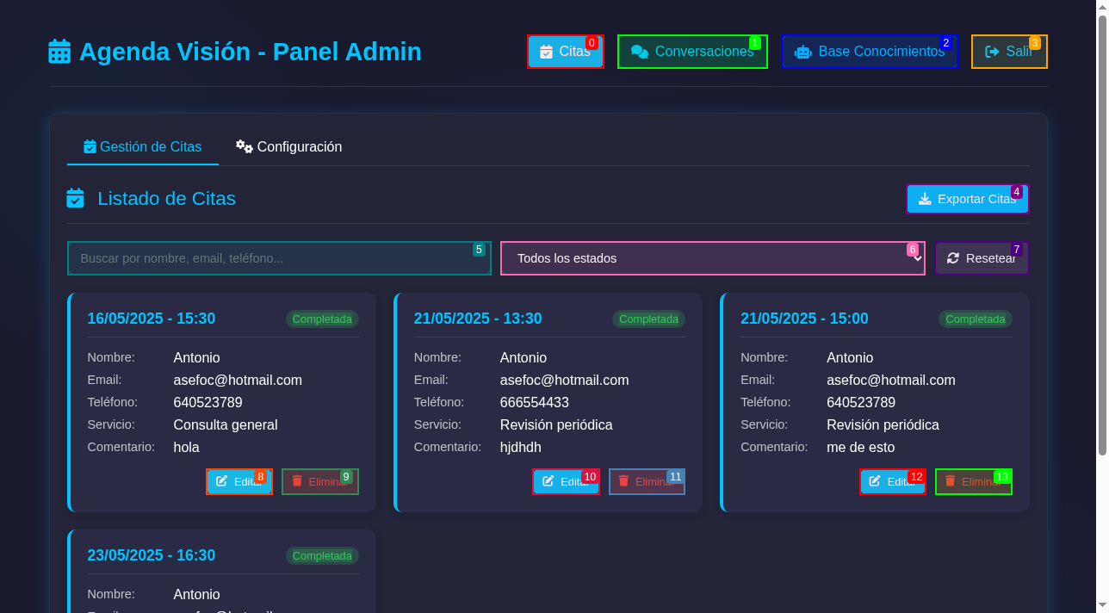Delete the 16/05/2025 - 15:30 appointment

(319, 482)
